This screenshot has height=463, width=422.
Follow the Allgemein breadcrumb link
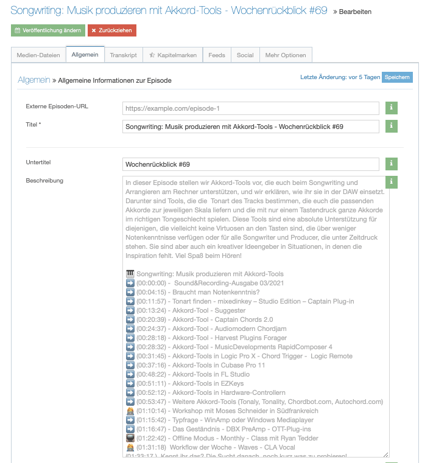click(x=34, y=80)
